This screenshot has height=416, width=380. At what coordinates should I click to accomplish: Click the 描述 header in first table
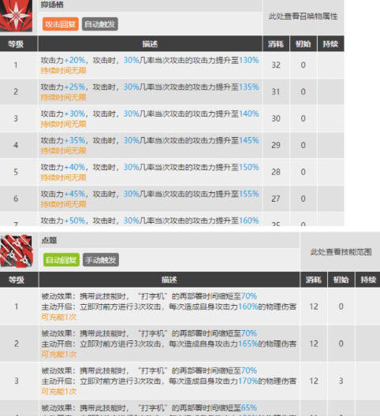click(150, 43)
